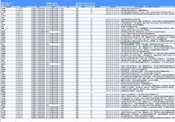Select student ID cell 21907173
175x122 pixels.
tap(23, 32)
